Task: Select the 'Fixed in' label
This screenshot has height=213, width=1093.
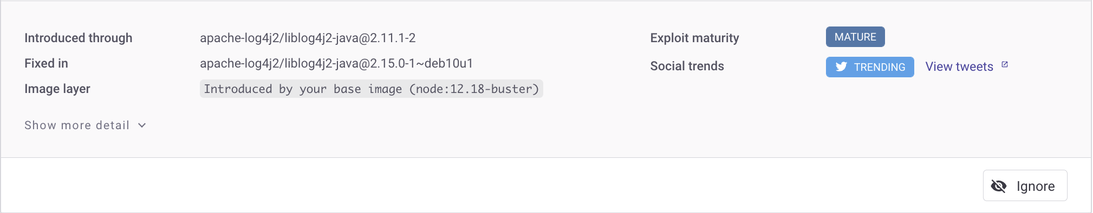Action: click(46, 63)
